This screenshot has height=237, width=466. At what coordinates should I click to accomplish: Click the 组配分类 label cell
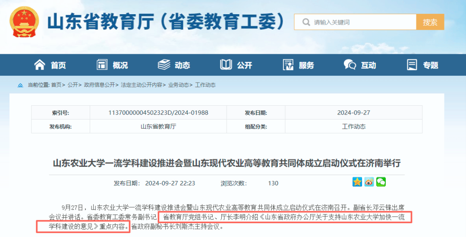[x=255, y=126]
